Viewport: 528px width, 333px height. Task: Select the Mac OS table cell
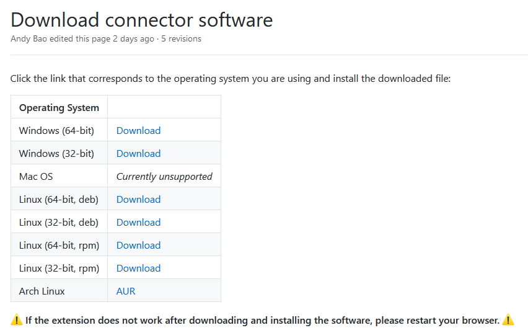(59, 175)
